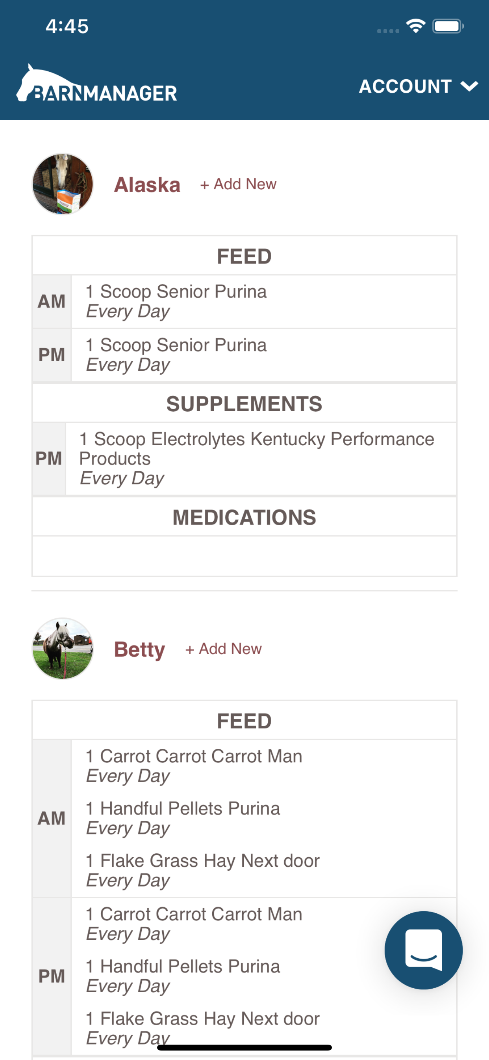Image resolution: width=489 pixels, height=1060 pixels.
Task: Select Betty's AM Handful Pellets Purina entry
Action: tap(183, 818)
